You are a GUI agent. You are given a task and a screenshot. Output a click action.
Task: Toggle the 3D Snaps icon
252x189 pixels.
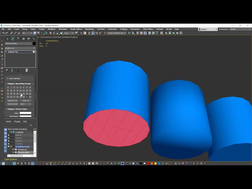click(x=89, y=33)
